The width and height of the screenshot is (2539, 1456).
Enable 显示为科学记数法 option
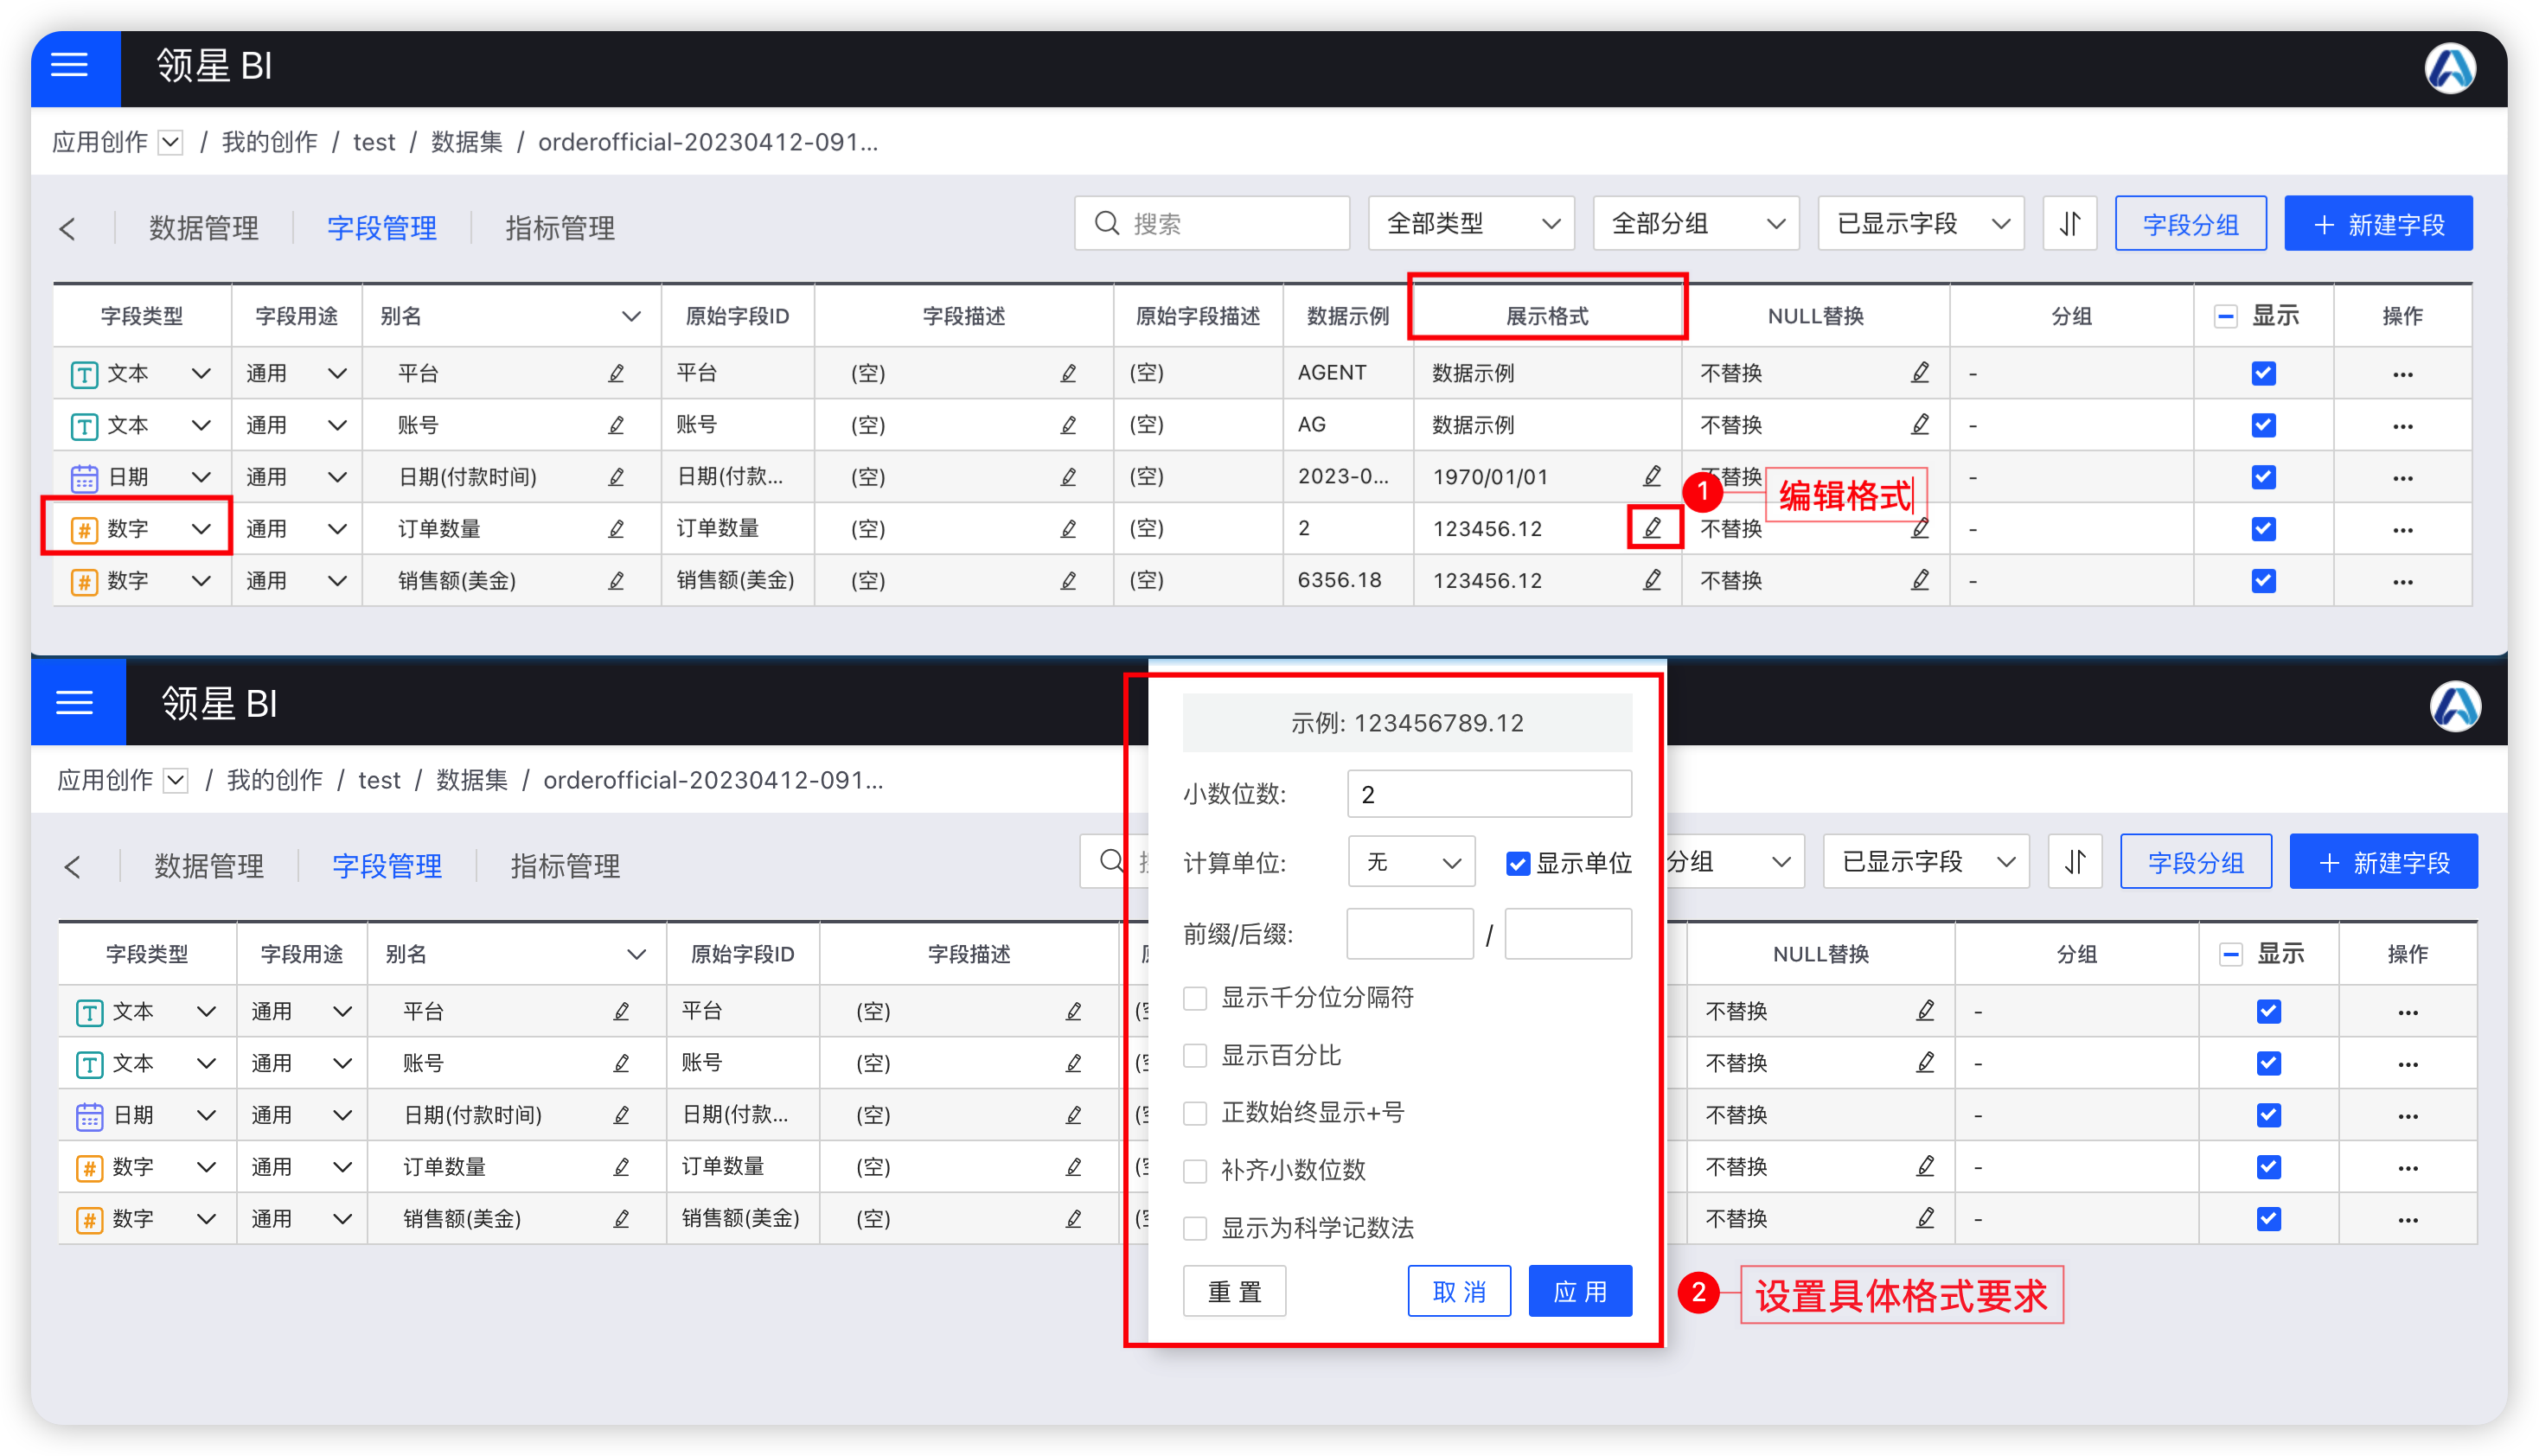[1195, 1227]
